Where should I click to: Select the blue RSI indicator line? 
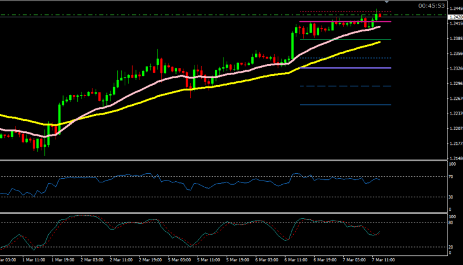coord(185,182)
